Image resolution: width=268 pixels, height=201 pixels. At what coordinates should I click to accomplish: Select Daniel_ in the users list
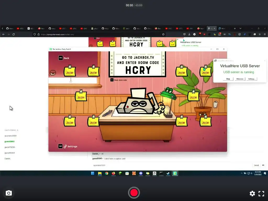click(x=8, y=159)
